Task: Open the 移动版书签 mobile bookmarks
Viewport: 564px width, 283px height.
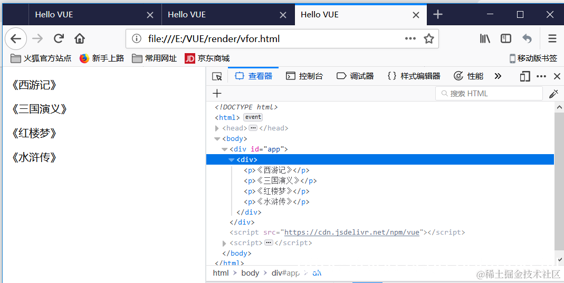Action: click(x=533, y=58)
